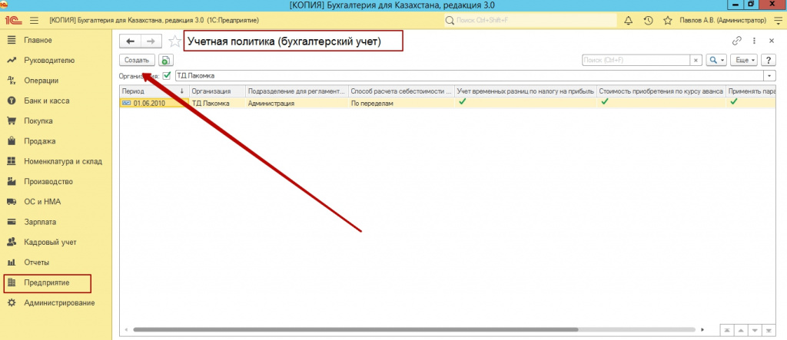Image resolution: width=787 pixels, height=340 pixels.
Task: Focus the global search field Ctrl+Shift+F
Action: pos(530,21)
